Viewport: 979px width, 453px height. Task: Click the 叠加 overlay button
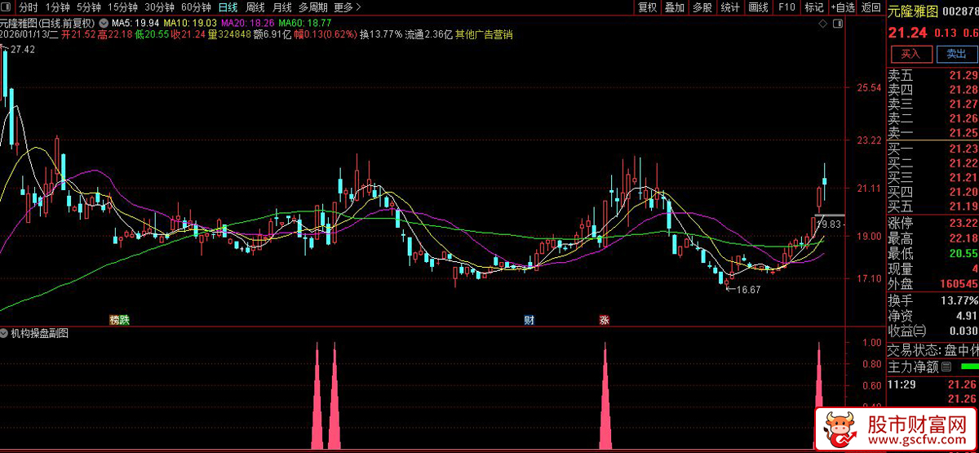pos(675,7)
